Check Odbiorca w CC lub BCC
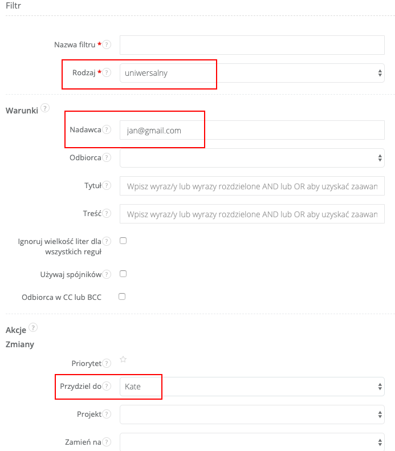 click(122, 296)
